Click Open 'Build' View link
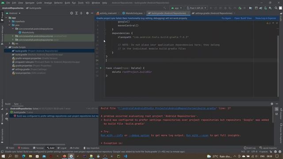The height and width of the screenshot is (159, 283). point(243,18)
